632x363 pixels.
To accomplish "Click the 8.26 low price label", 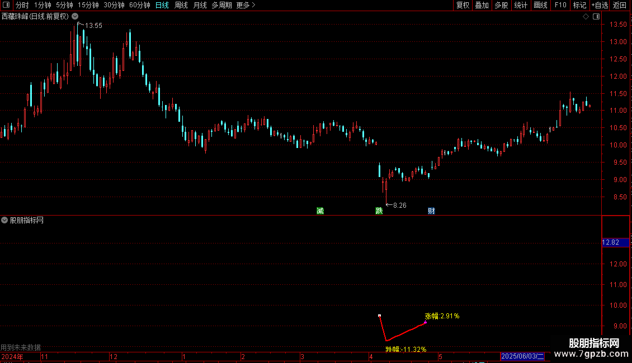I will coord(399,206).
